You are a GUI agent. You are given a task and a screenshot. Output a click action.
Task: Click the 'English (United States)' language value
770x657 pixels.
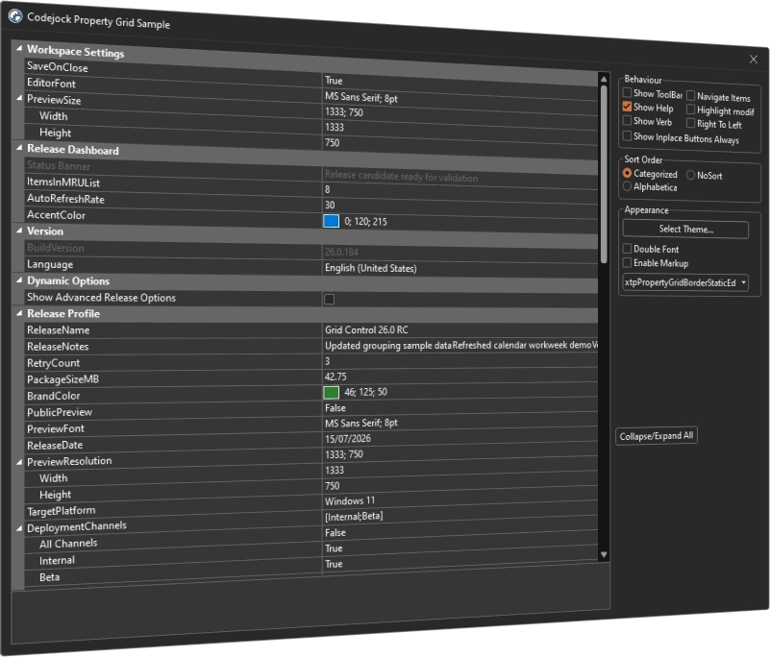(371, 268)
